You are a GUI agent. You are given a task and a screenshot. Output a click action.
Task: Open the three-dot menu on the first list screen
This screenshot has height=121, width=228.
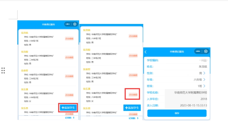[67, 24]
